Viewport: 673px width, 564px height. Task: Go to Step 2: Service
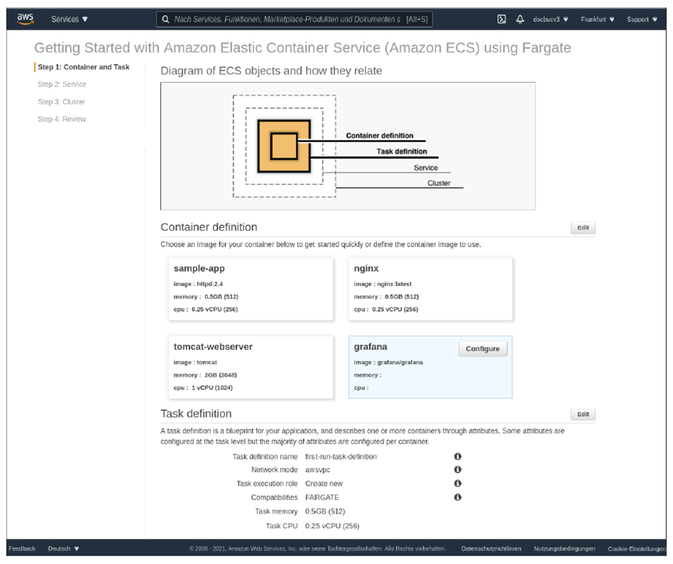click(x=62, y=84)
